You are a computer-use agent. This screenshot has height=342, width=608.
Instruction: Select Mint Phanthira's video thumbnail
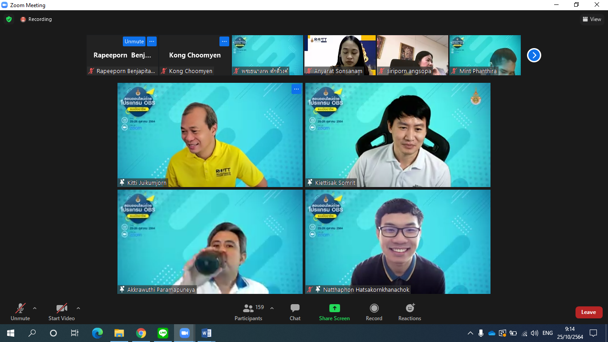(x=485, y=55)
